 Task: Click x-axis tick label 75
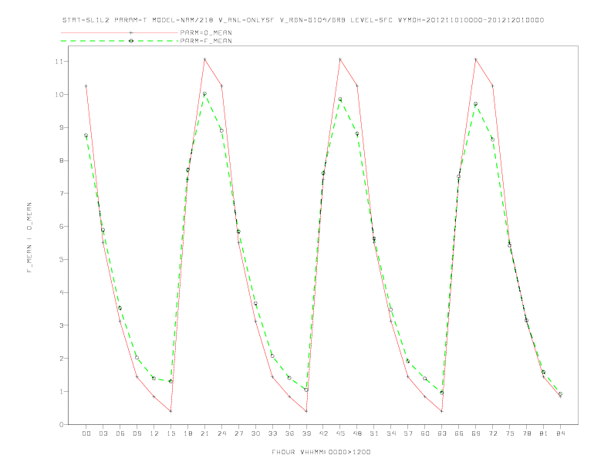[510, 433]
